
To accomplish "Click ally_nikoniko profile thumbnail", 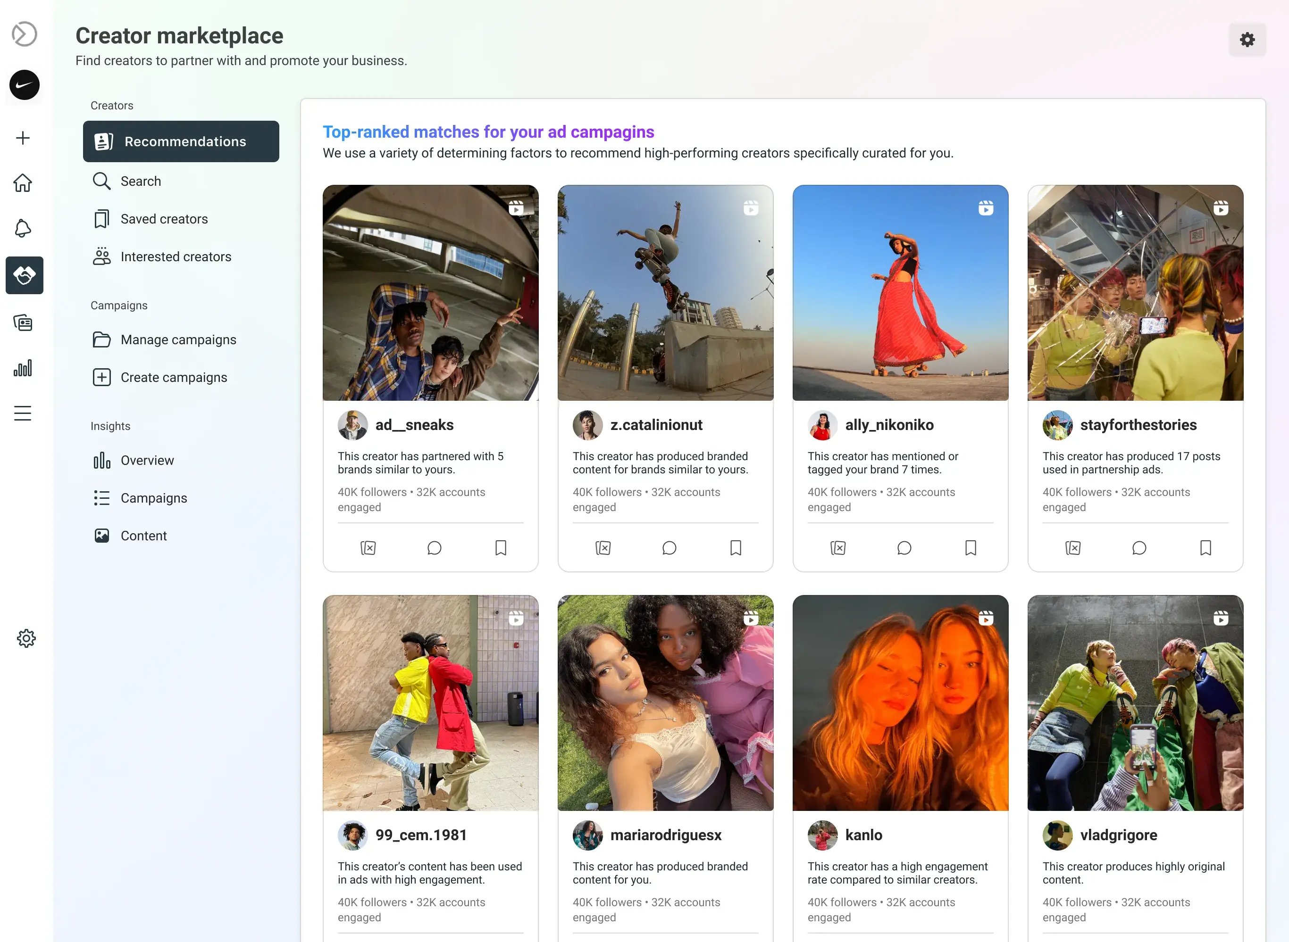I will 820,424.
